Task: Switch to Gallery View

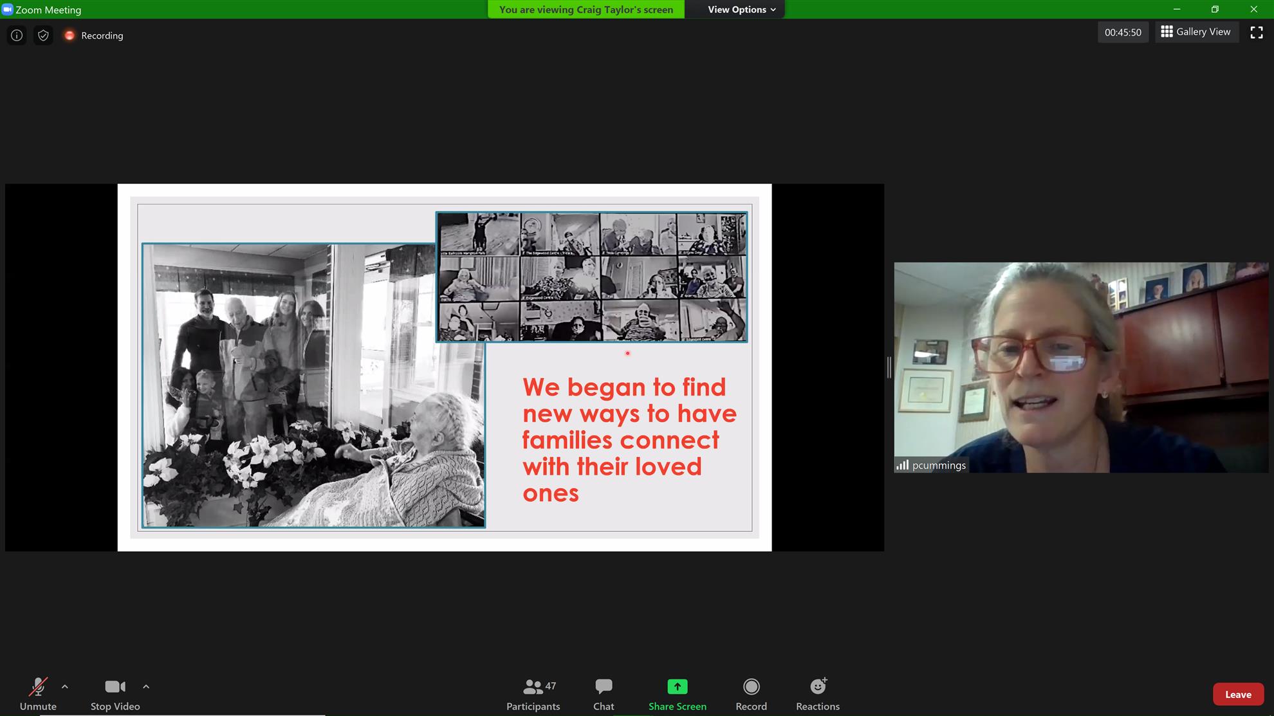Action: click(1196, 32)
